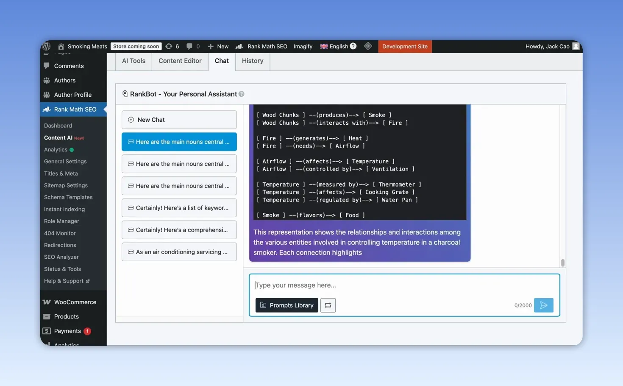Click the Store coming soon badge

tap(136, 46)
